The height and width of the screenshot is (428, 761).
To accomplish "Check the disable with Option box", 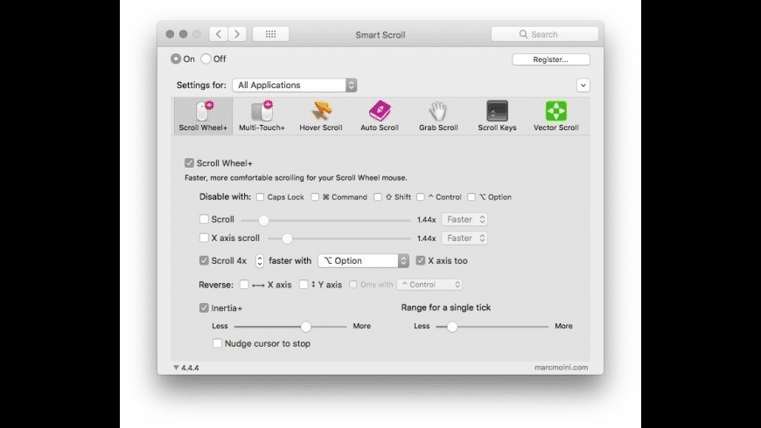I will [471, 197].
